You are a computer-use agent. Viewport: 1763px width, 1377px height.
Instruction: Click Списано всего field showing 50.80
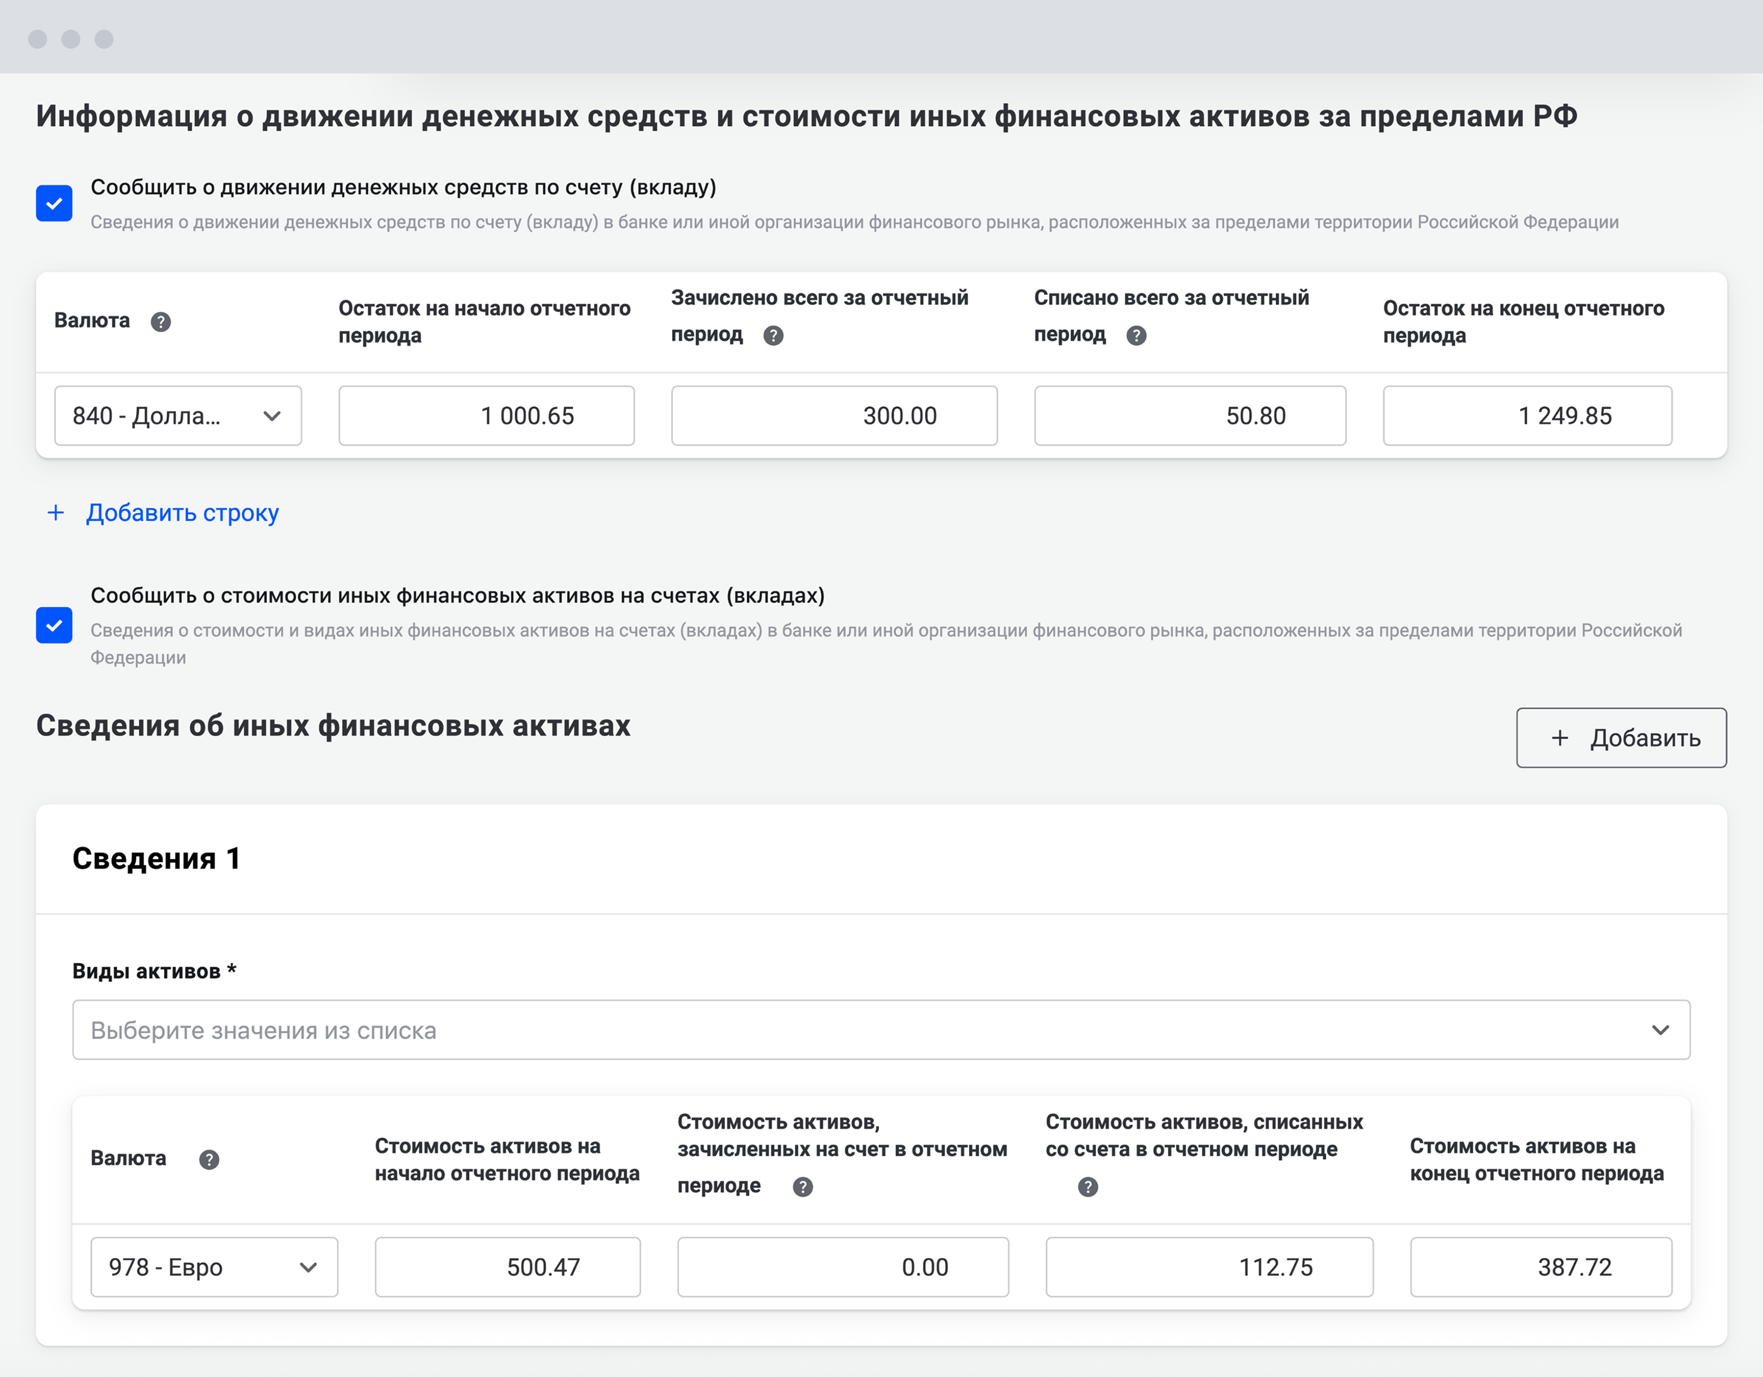(1190, 416)
